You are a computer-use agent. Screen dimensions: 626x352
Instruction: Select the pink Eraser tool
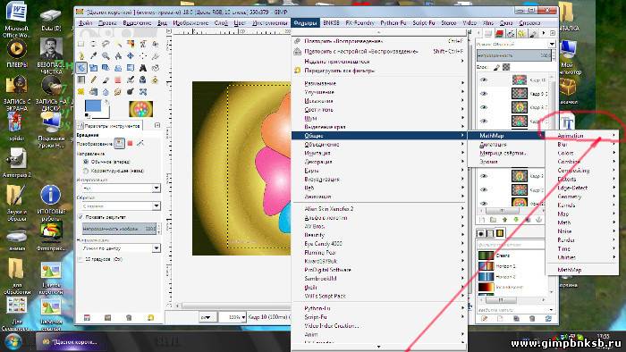tap(118, 80)
